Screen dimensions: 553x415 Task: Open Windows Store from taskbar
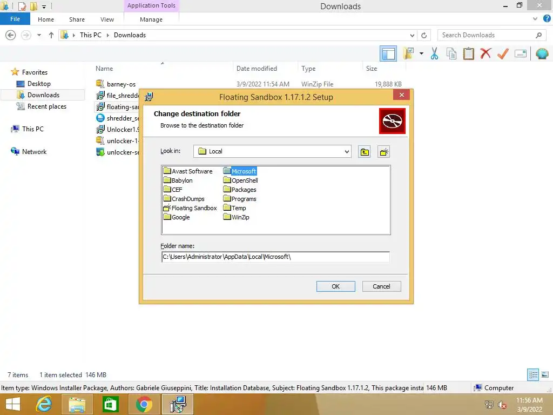pos(110,404)
